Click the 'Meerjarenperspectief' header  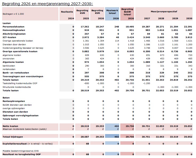(x=164, y=12)
